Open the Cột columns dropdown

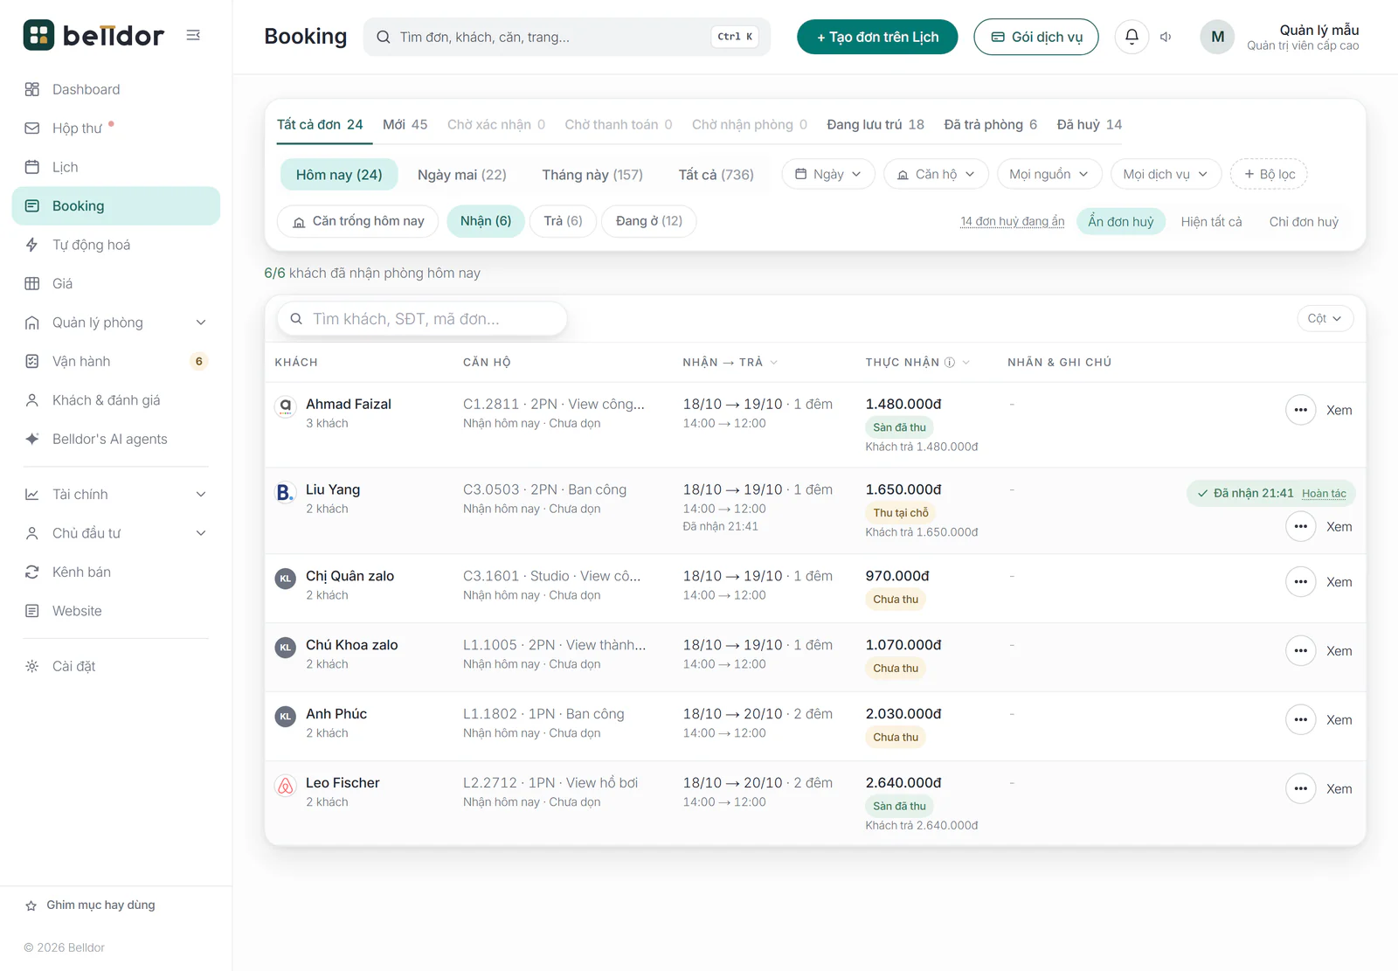coord(1325,318)
